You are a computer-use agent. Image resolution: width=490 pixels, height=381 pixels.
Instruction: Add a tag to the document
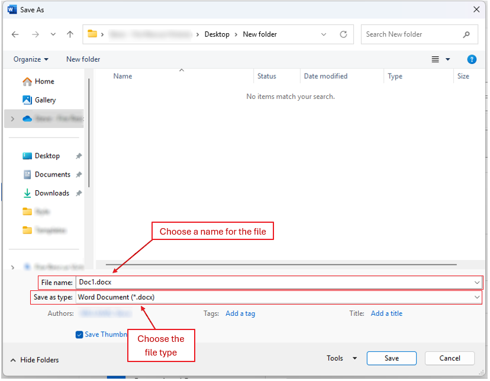pyautogui.click(x=240, y=313)
